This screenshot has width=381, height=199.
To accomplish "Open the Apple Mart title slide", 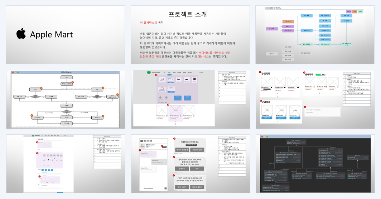I will 66,35.
